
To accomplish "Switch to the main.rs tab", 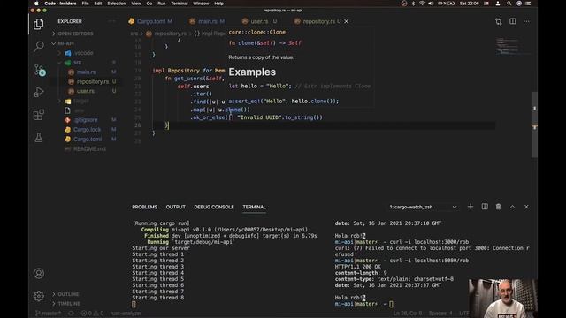I will (x=207, y=21).
